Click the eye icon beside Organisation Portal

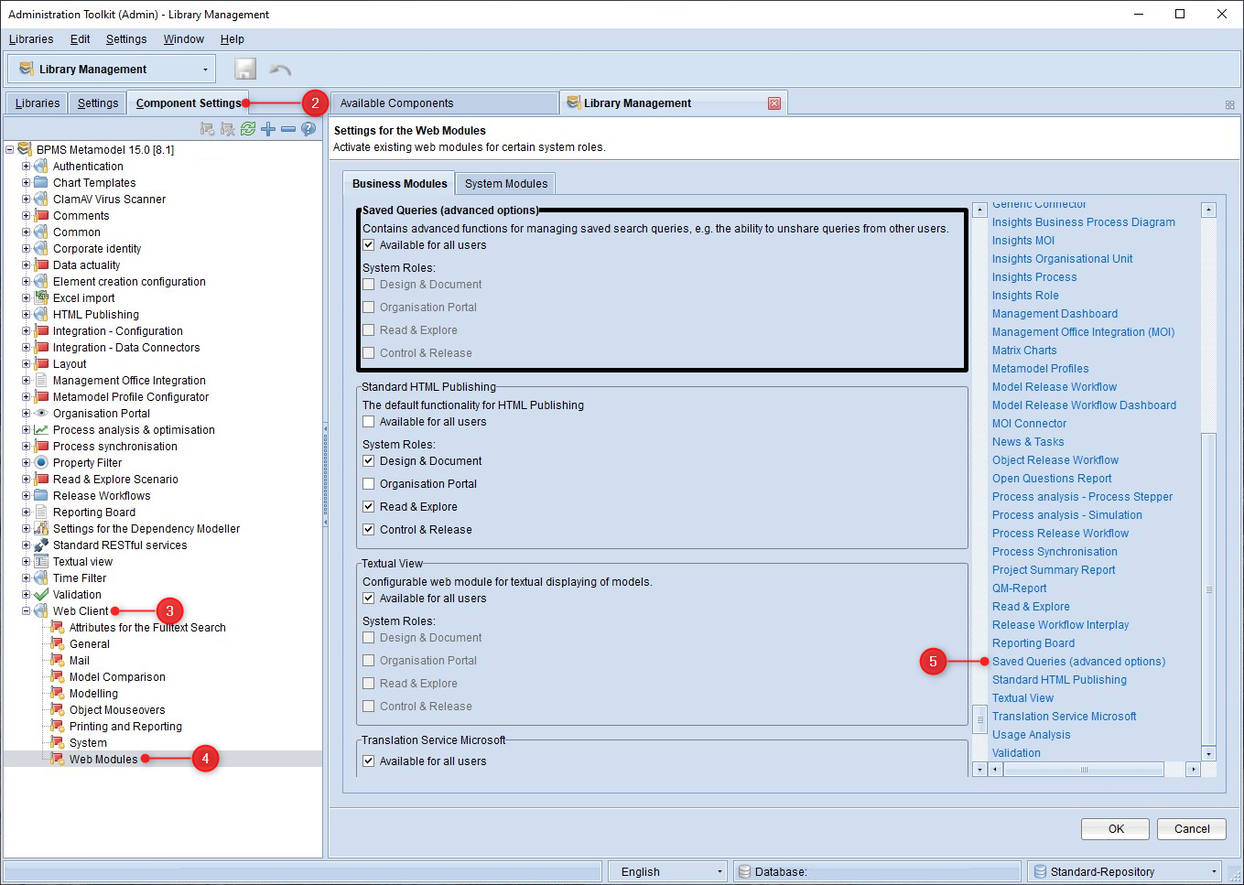41,413
